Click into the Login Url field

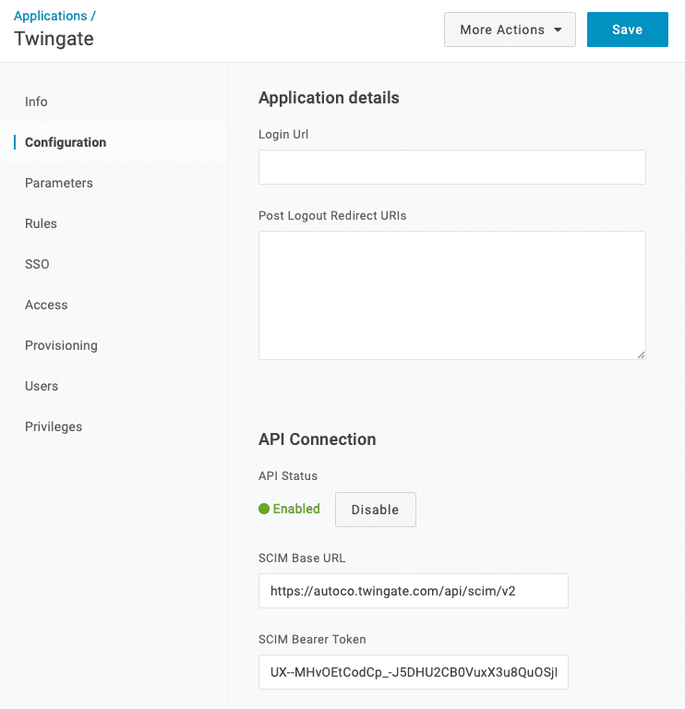pyautogui.click(x=451, y=168)
